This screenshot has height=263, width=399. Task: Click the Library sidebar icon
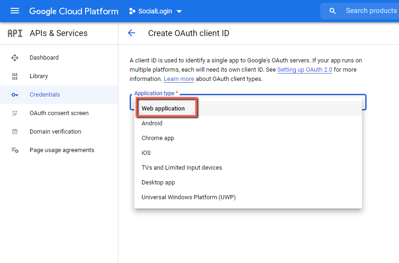(15, 76)
